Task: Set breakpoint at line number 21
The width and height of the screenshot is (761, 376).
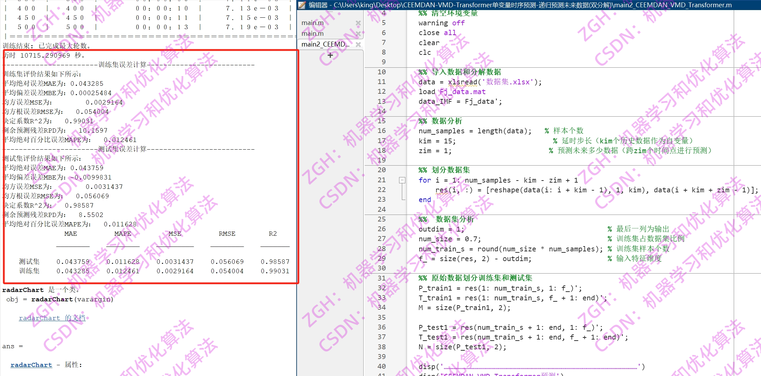Action: [x=381, y=180]
